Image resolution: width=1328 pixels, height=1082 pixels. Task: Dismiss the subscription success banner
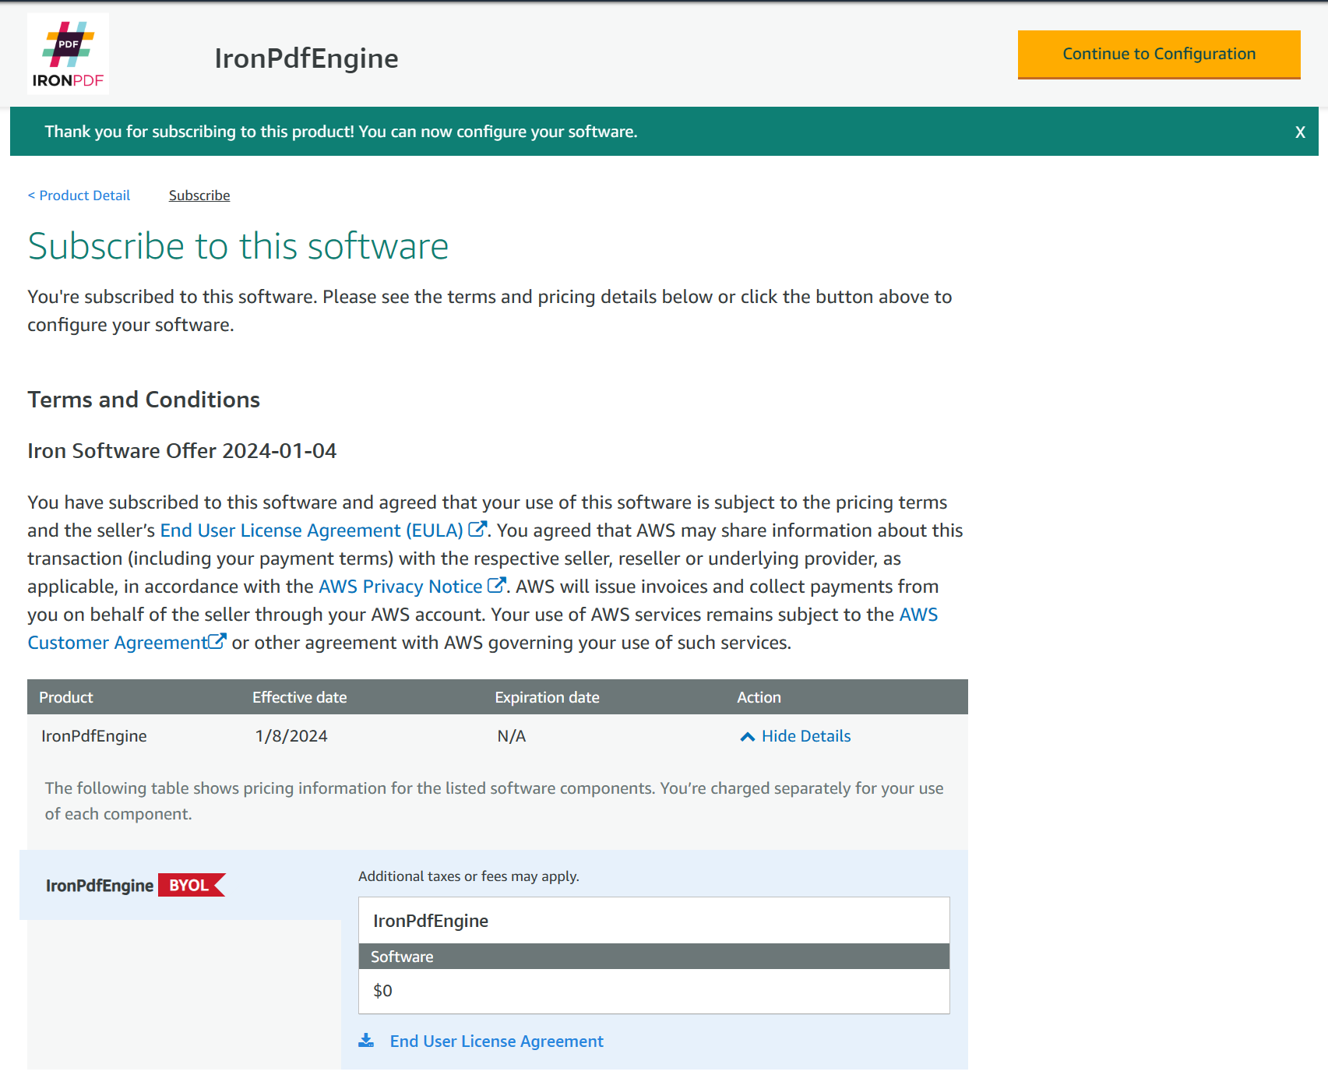click(x=1300, y=132)
